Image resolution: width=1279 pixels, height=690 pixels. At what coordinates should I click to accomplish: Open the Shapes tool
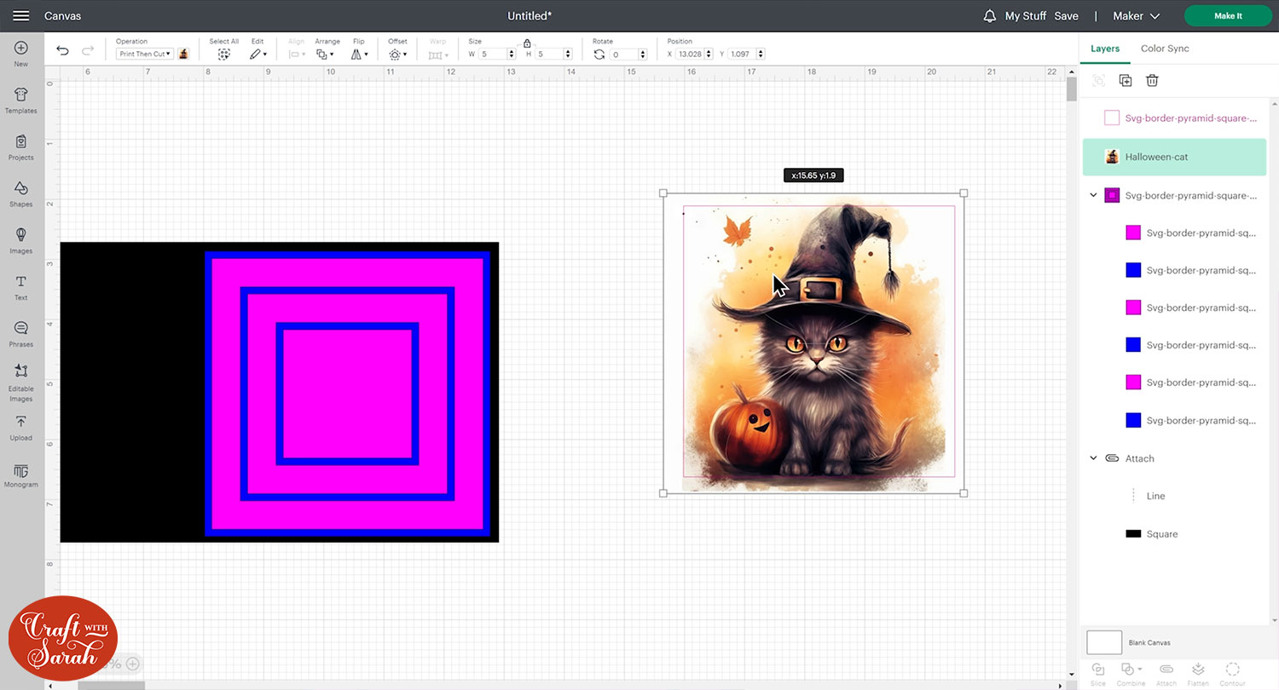pyautogui.click(x=20, y=193)
